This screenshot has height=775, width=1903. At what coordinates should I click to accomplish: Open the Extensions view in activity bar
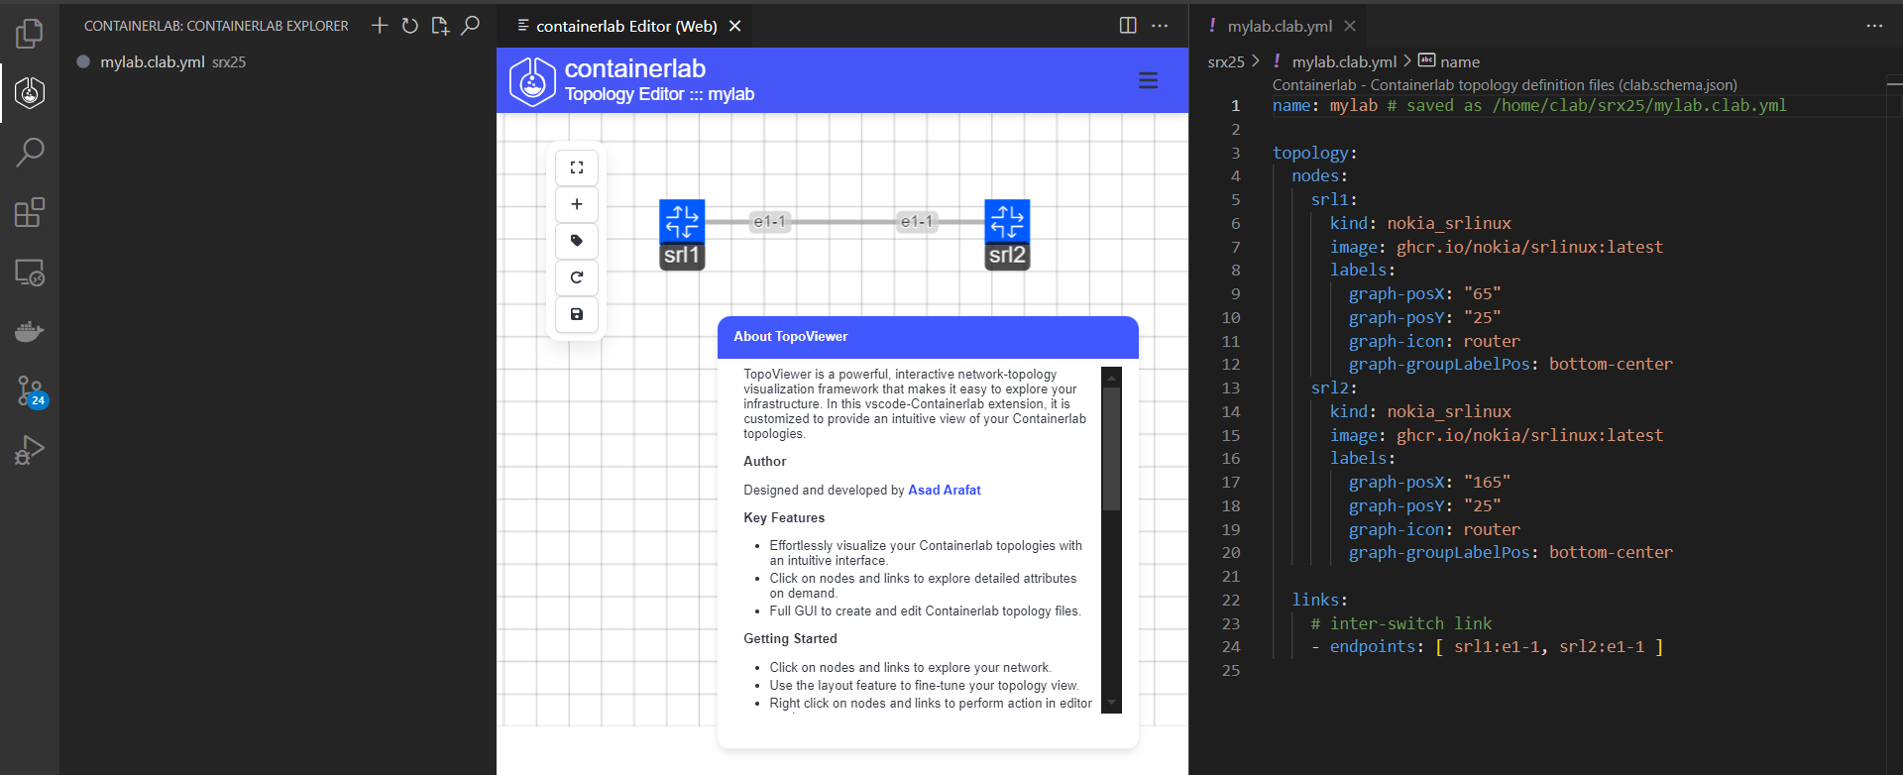click(30, 212)
